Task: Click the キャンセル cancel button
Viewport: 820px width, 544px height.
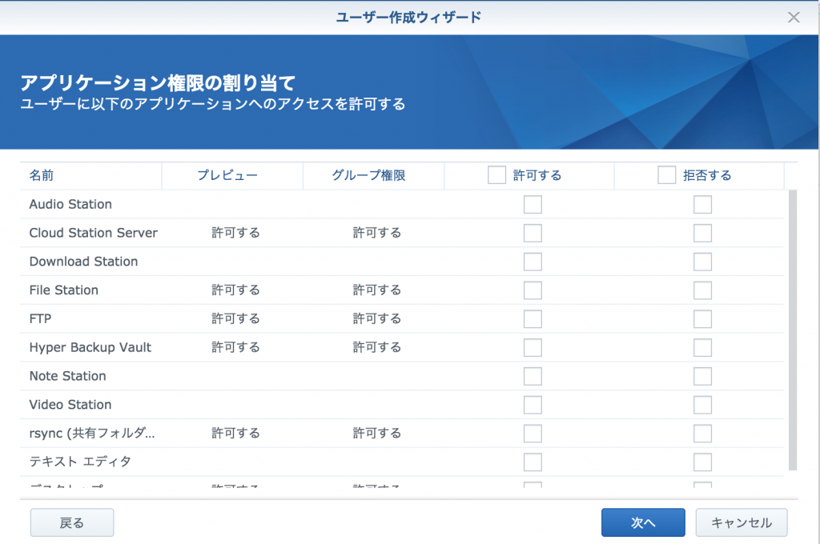Action: click(741, 522)
